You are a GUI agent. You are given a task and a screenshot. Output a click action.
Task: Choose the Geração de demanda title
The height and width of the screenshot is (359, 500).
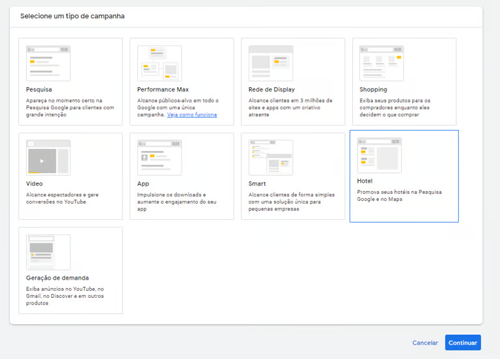coord(57,278)
